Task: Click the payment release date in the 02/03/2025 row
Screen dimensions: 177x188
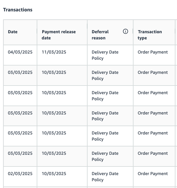Action: click(x=54, y=174)
